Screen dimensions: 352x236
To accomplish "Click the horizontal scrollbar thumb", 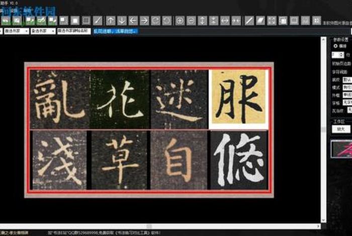I will pyautogui.click(x=149, y=226).
